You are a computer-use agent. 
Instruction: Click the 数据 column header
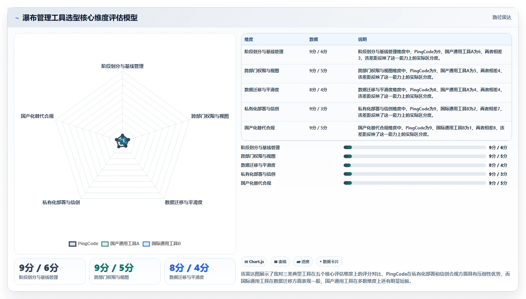point(313,40)
